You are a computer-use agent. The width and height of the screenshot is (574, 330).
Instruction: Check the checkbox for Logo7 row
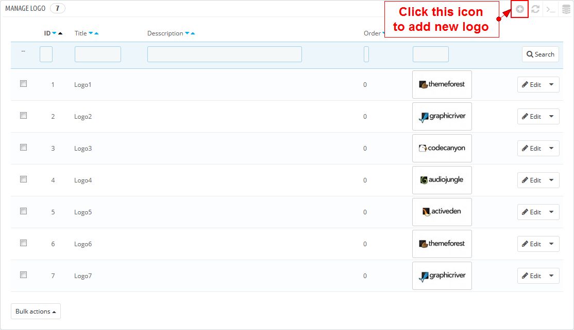[x=23, y=275]
